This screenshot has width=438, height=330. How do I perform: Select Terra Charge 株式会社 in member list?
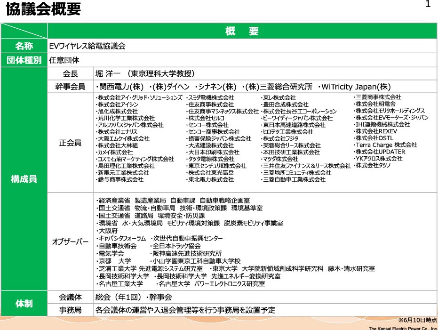click(386, 145)
